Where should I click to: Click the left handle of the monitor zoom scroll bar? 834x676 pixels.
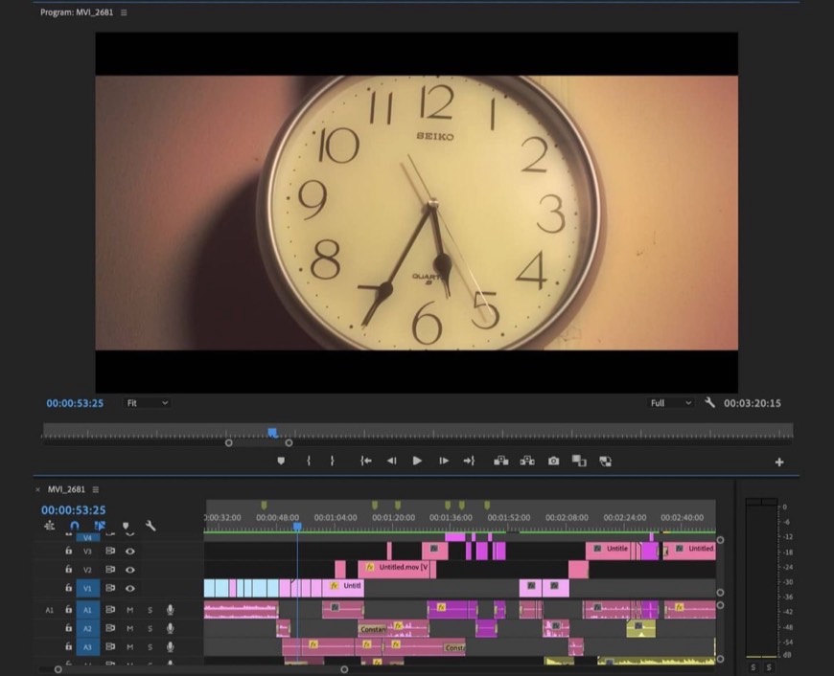point(229,442)
